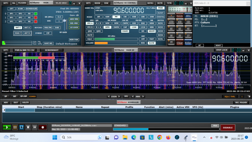Toggle loop playback icon

pyautogui.click(x=21, y=127)
